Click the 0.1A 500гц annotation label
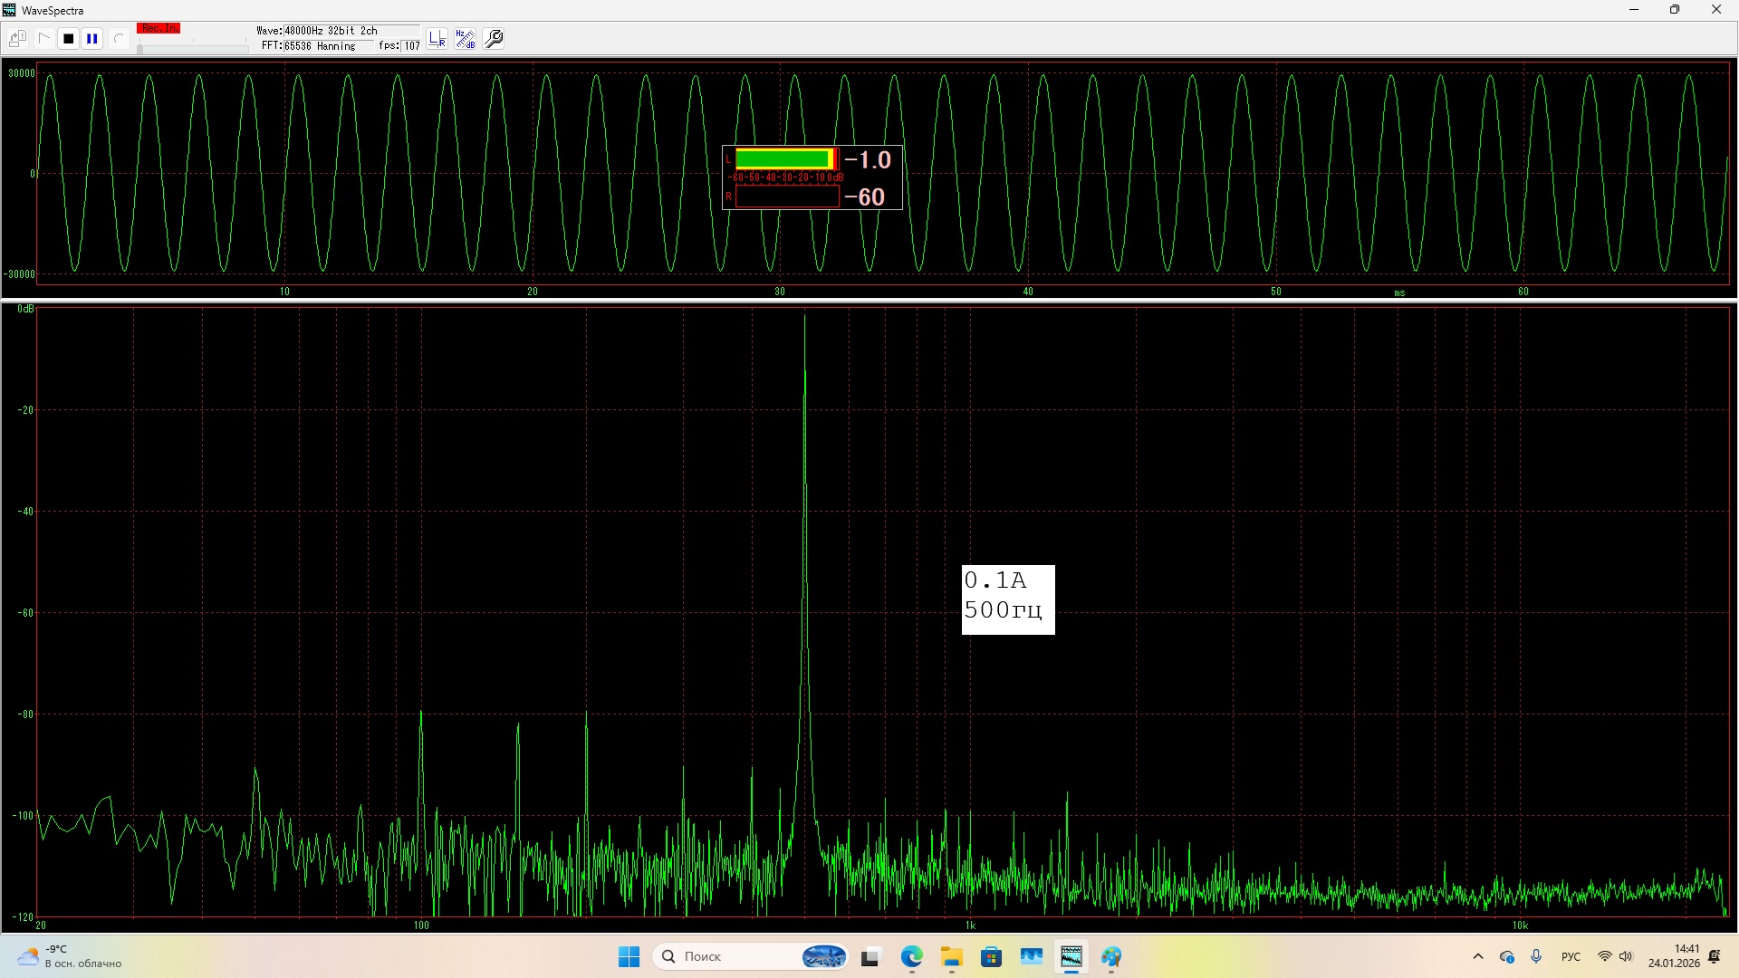The image size is (1739, 978). 1007,599
